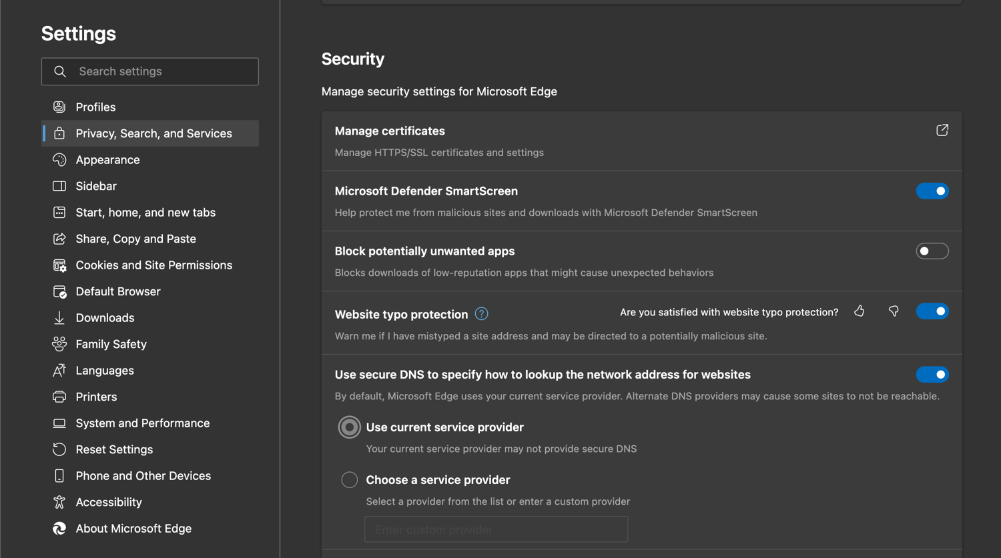
Task: Open Profiles settings page
Action: pos(150,107)
